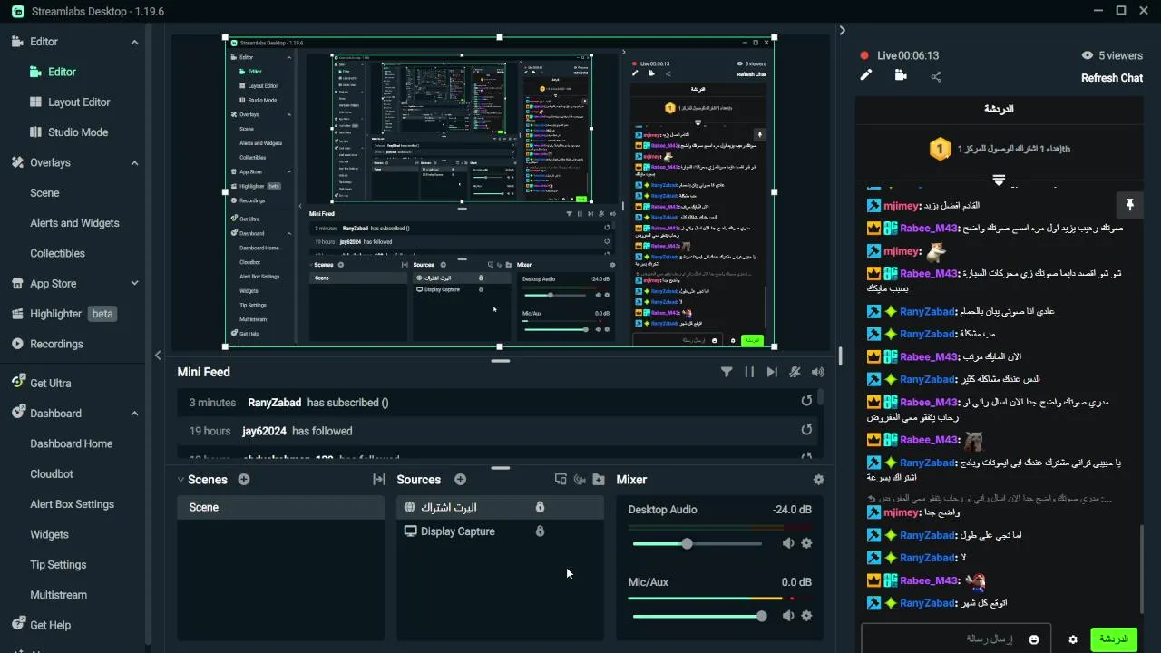
Task: Collapse the chat panel arrow at top
Action: click(x=842, y=30)
